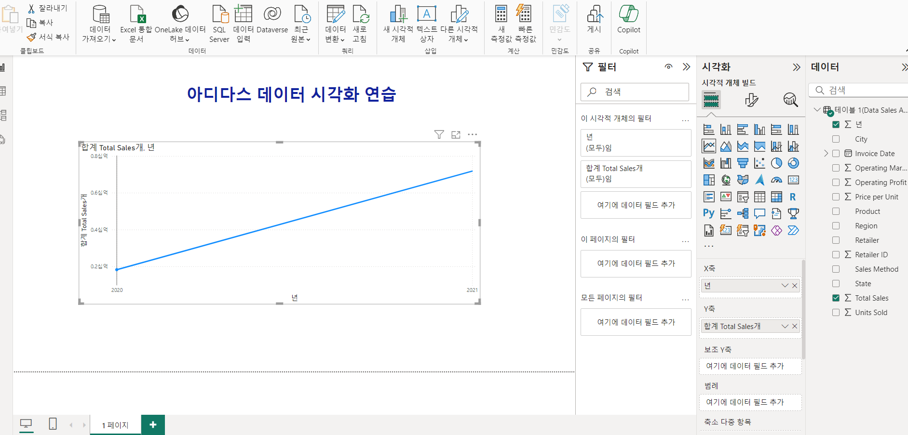
Task: Uncheck the 년 field checkbox
Action: click(836, 124)
